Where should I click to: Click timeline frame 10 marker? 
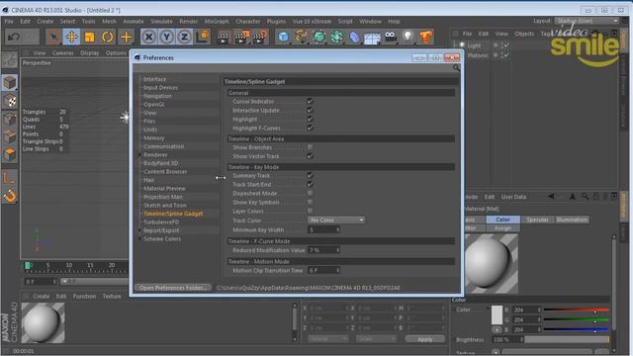[69, 265]
